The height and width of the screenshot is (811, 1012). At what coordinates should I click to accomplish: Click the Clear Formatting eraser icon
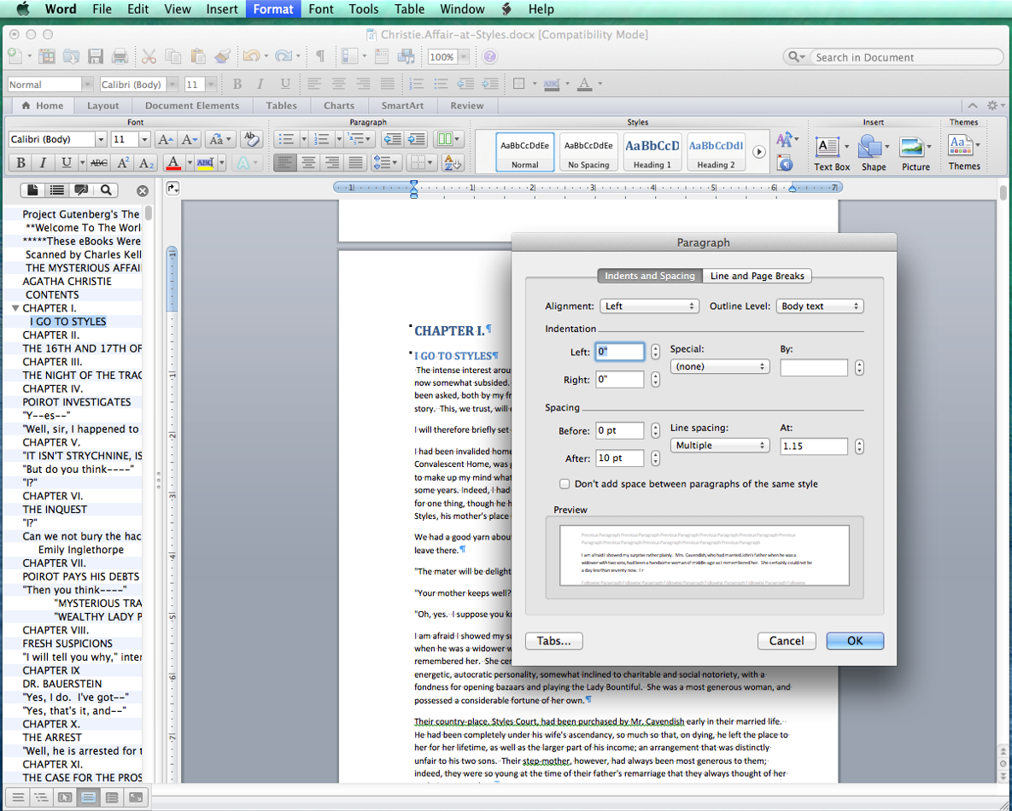pos(251,139)
